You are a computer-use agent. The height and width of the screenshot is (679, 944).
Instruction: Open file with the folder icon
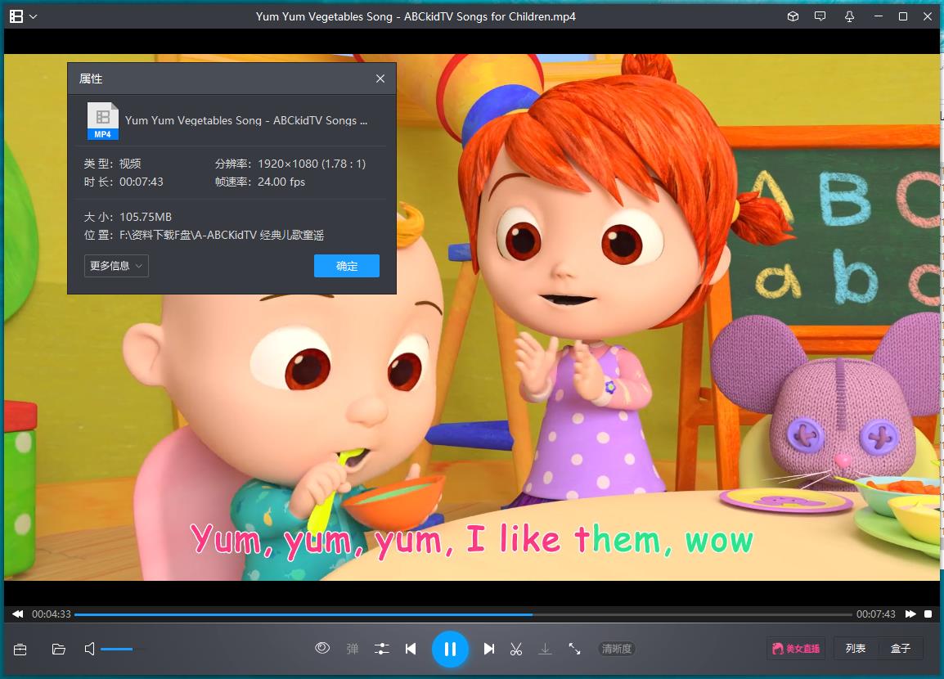click(x=58, y=649)
